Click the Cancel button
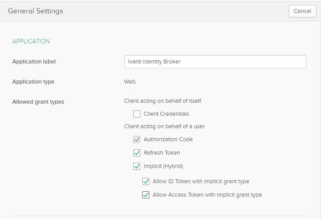The height and width of the screenshot is (219, 321). point(302,11)
